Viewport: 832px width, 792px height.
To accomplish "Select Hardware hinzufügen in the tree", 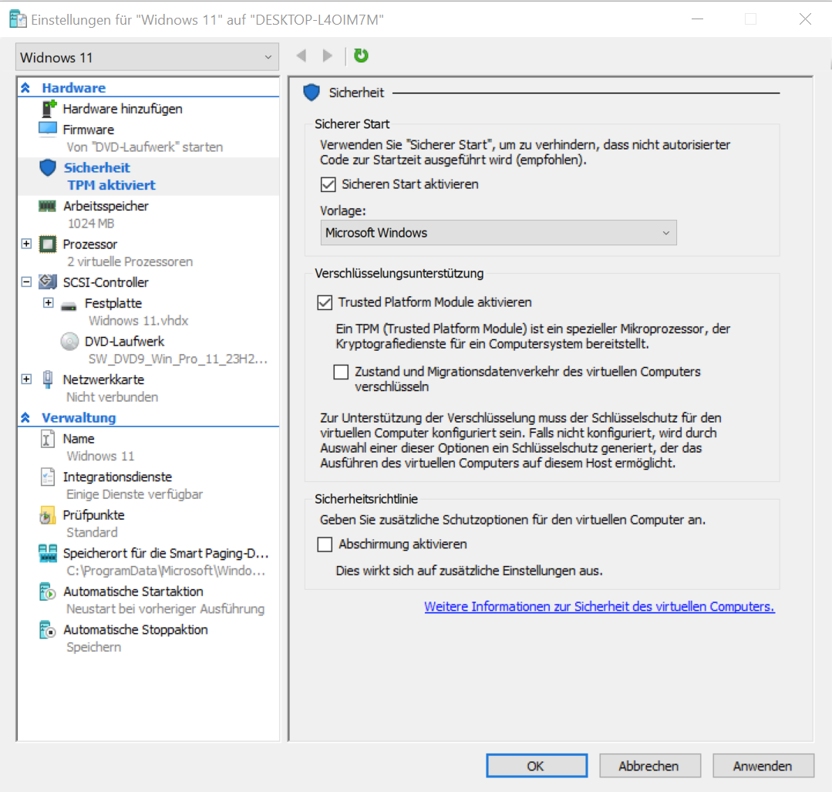I will [123, 109].
